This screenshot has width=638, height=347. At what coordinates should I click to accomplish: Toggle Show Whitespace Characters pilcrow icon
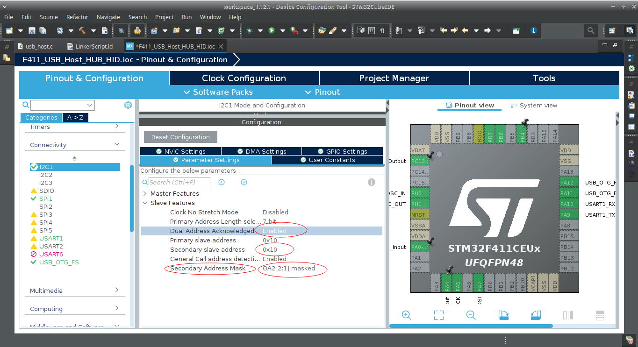coord(382,30)
